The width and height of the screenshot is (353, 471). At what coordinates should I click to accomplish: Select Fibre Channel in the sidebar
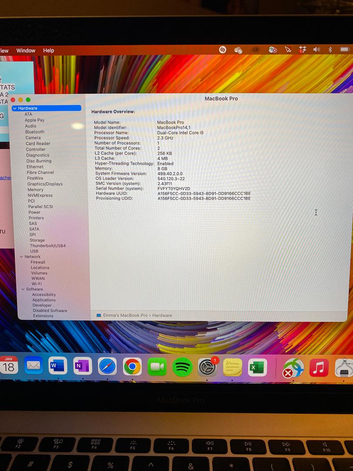coord(40,172)
